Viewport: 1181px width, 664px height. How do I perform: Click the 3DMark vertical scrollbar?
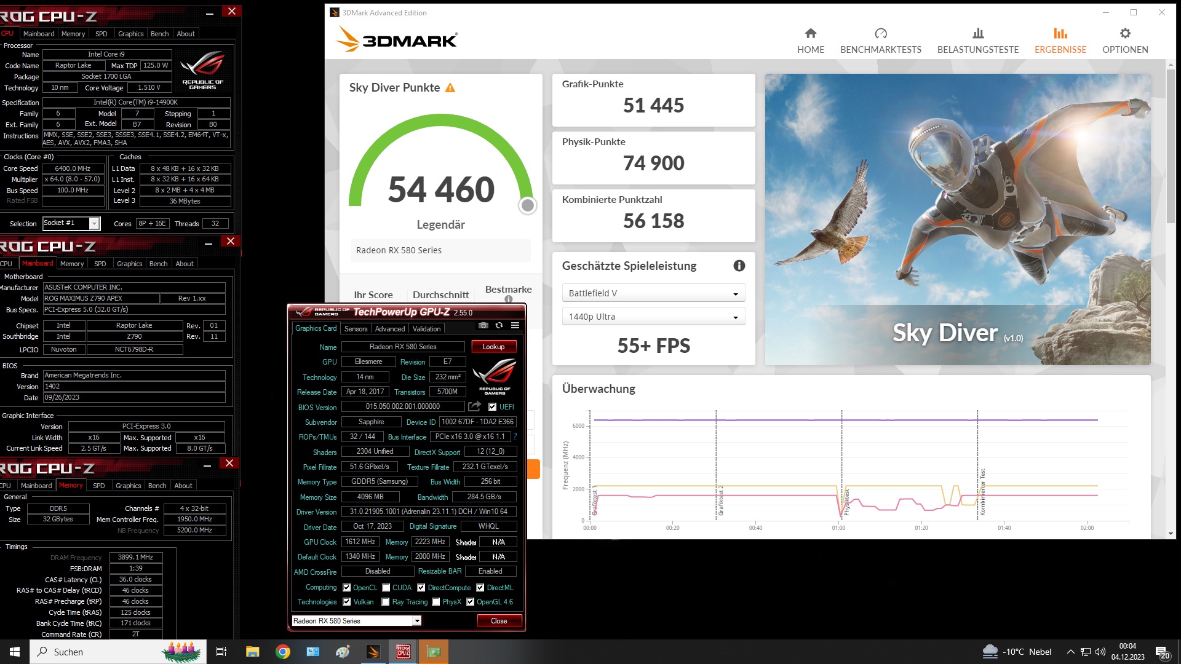pyautogui.click(x=1171, y=146)
